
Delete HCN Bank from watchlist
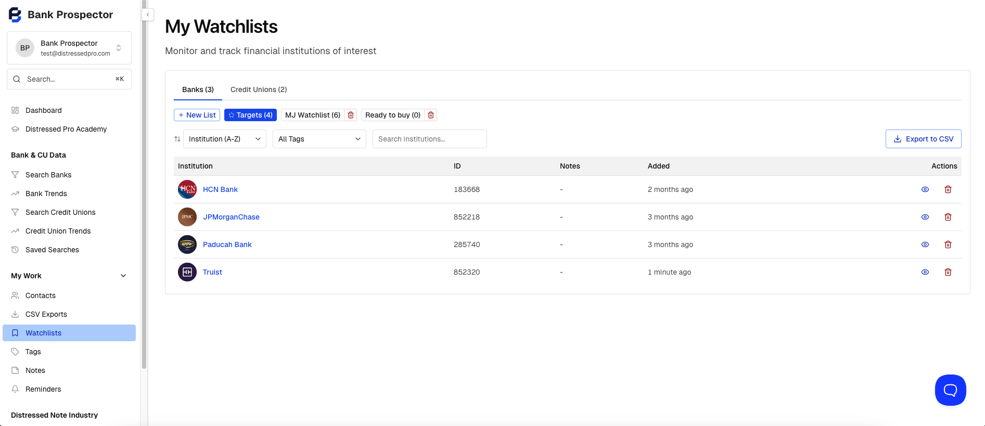pyautogui.click(x=948, y=189)
